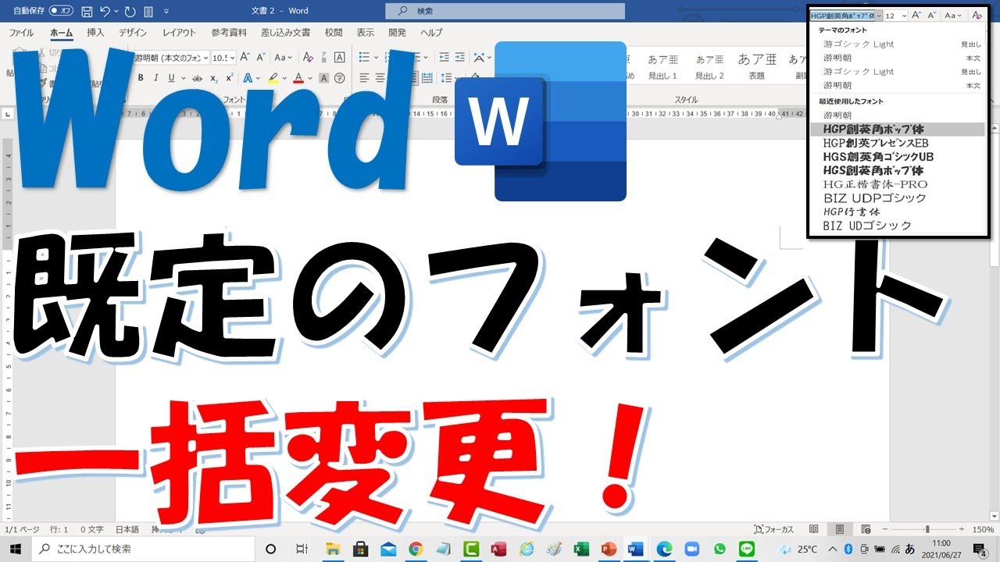This screenshot has height=562, width=1000.
Task: Switch to Print Layout view in status bar
Action: coord(839,529)
